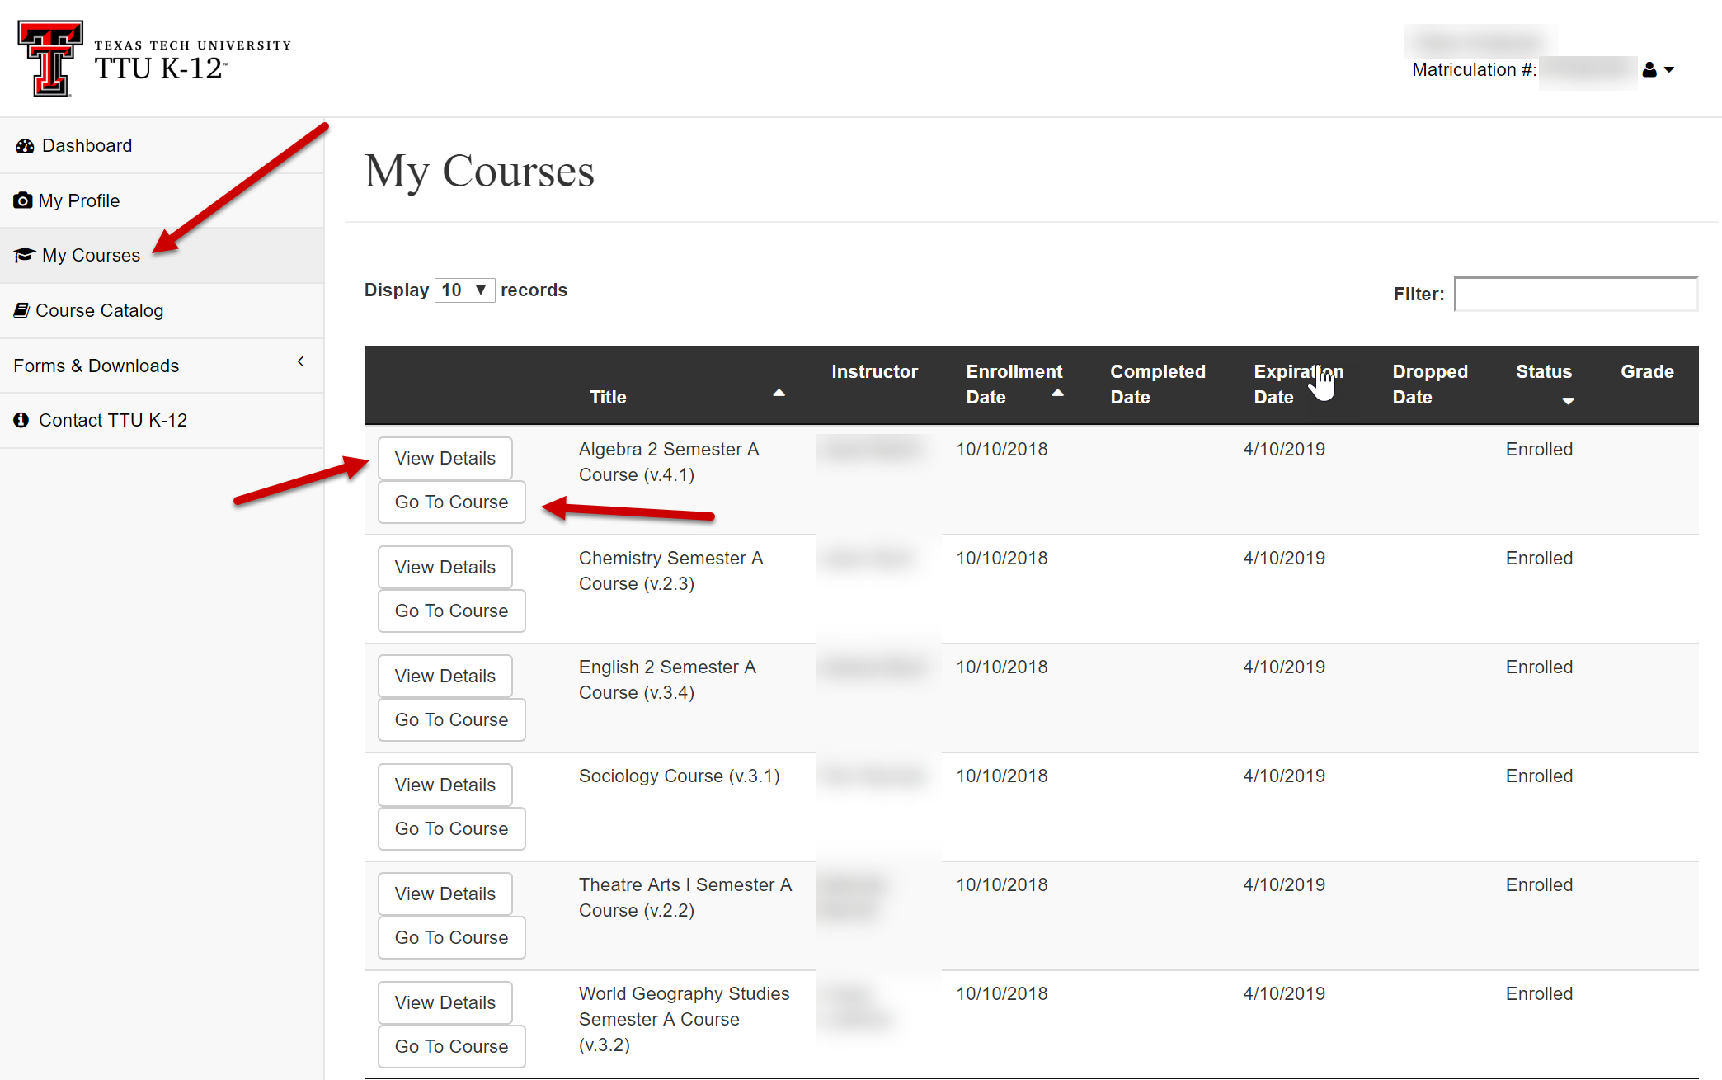Click the book icon next to Course Catalog
The height and width of the screenshot is (1080, 1722).
tap(21, 309)
